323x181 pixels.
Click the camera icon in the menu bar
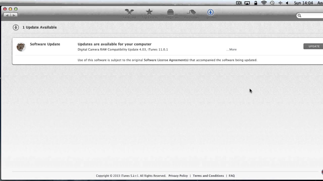click(239, 3)
